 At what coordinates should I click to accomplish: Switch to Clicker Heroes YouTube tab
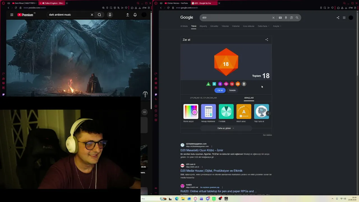point(176,3)
